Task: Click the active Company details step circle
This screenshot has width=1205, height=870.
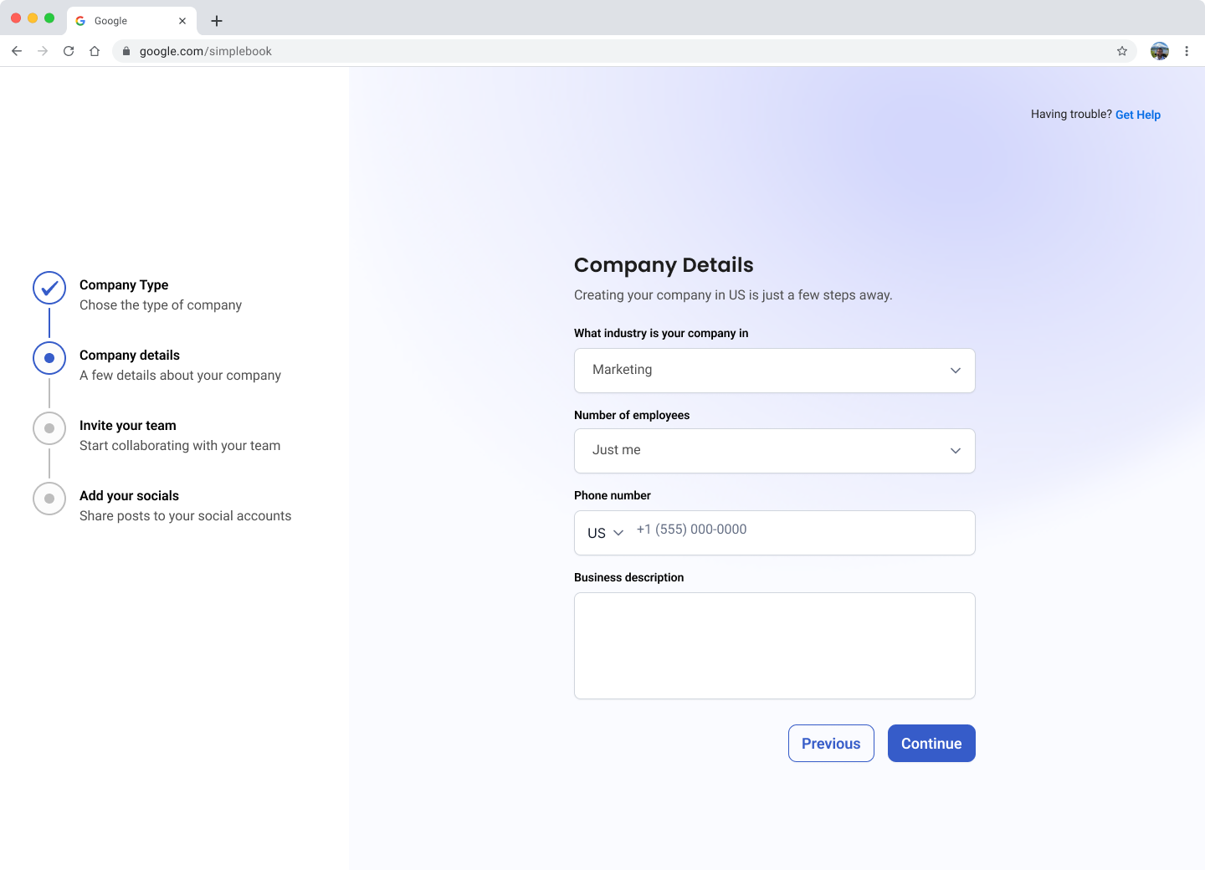Action: 49,358
